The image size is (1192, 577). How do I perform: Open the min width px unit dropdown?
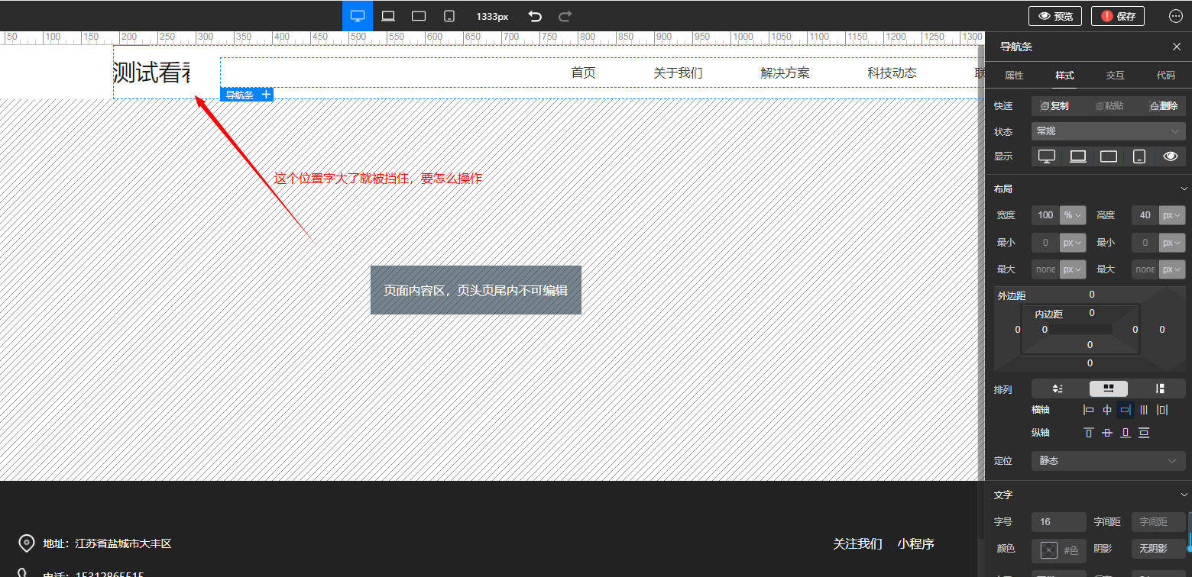[1073, 243]
